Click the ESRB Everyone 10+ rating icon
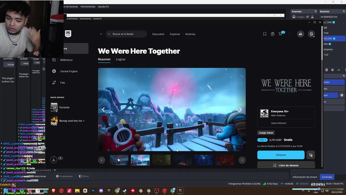 (264, 113)
